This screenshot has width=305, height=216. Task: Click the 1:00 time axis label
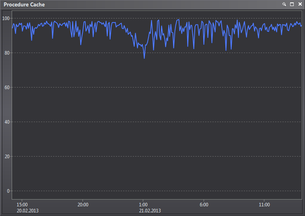point(143,204)
